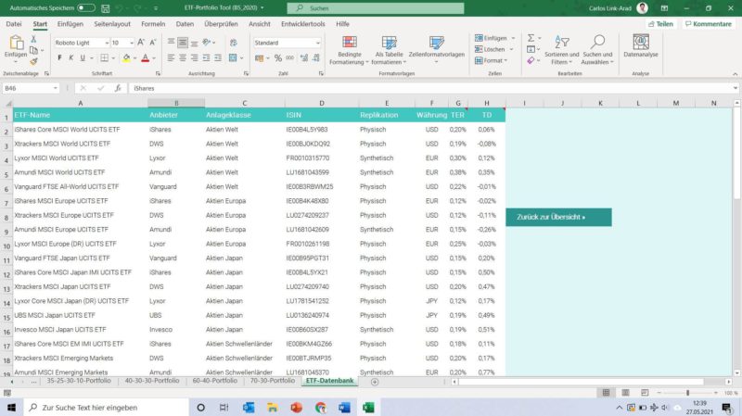Viewport: 742px width, 416px height.
Task: Toggle italic formatting (K)
Action: [71, 57]
